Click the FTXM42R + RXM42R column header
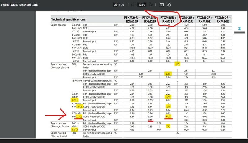The height and width of the screenshot is (143, 248). click(x=187, y=19)
